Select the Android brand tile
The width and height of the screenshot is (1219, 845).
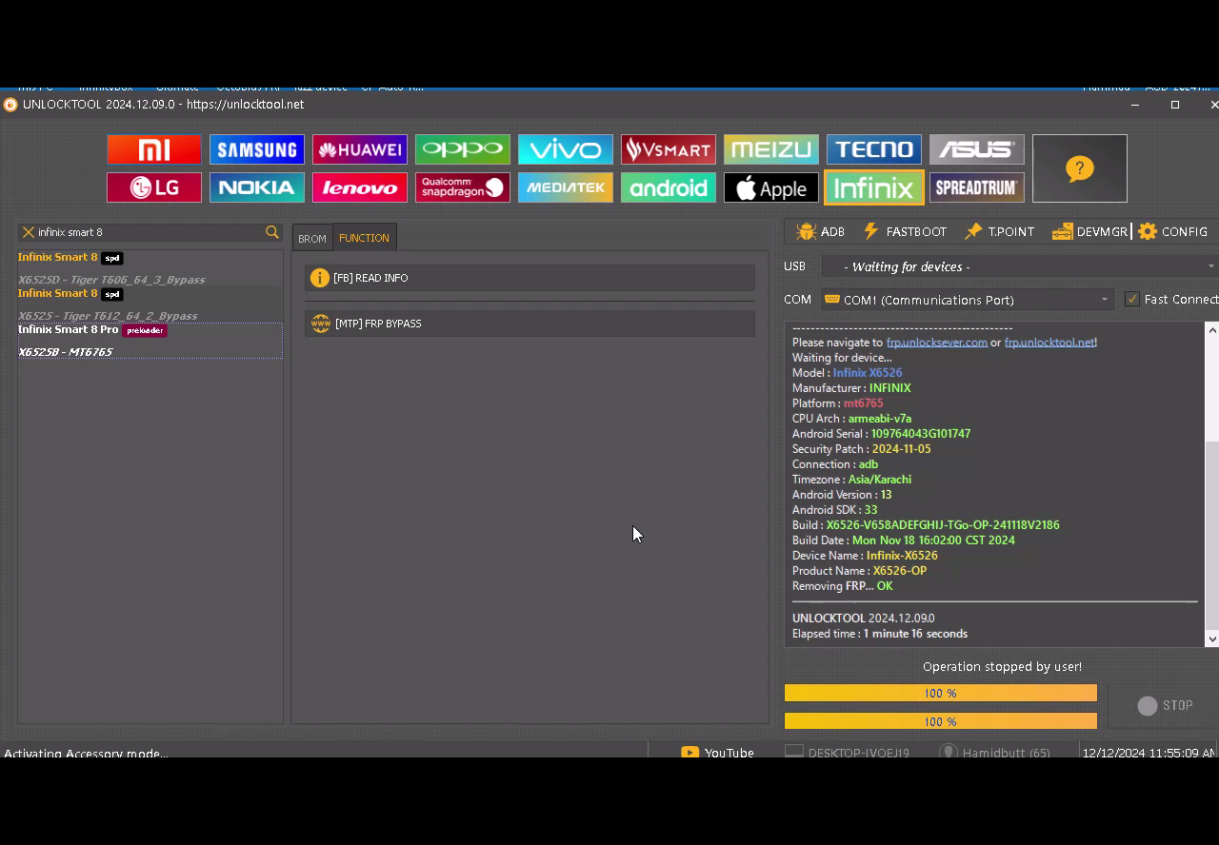click(669, 187)
